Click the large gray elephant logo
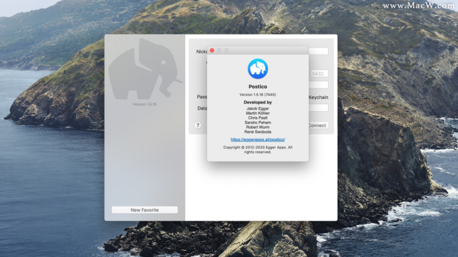This screenshot has width=458, height=257. click(145, 69)
